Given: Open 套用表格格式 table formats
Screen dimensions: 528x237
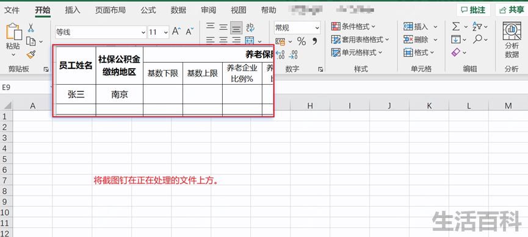Looking at the screenshot, I should [x=360, y=40].
